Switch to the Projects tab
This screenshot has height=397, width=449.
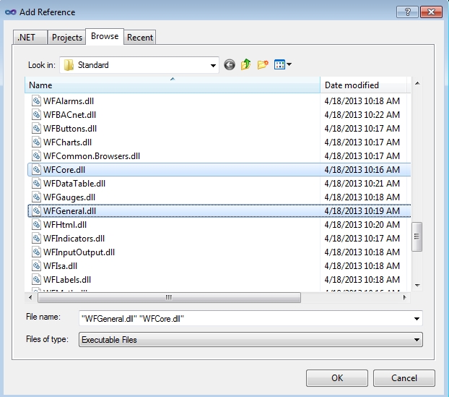coord(66,38)
